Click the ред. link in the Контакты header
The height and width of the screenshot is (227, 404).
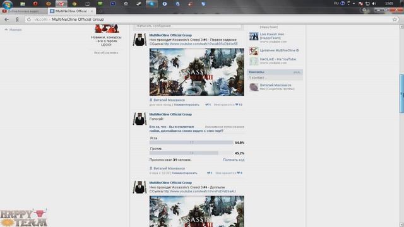tap(297, 73)
